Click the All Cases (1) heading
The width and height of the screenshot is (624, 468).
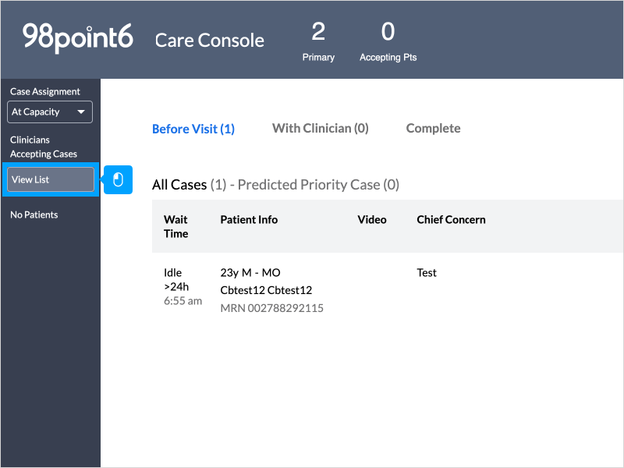(188, 185)
